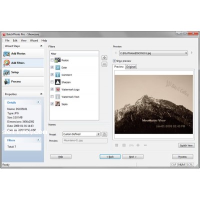Click the Filter column header
Viewport: 200px width, 200px height.
point(74,53)
